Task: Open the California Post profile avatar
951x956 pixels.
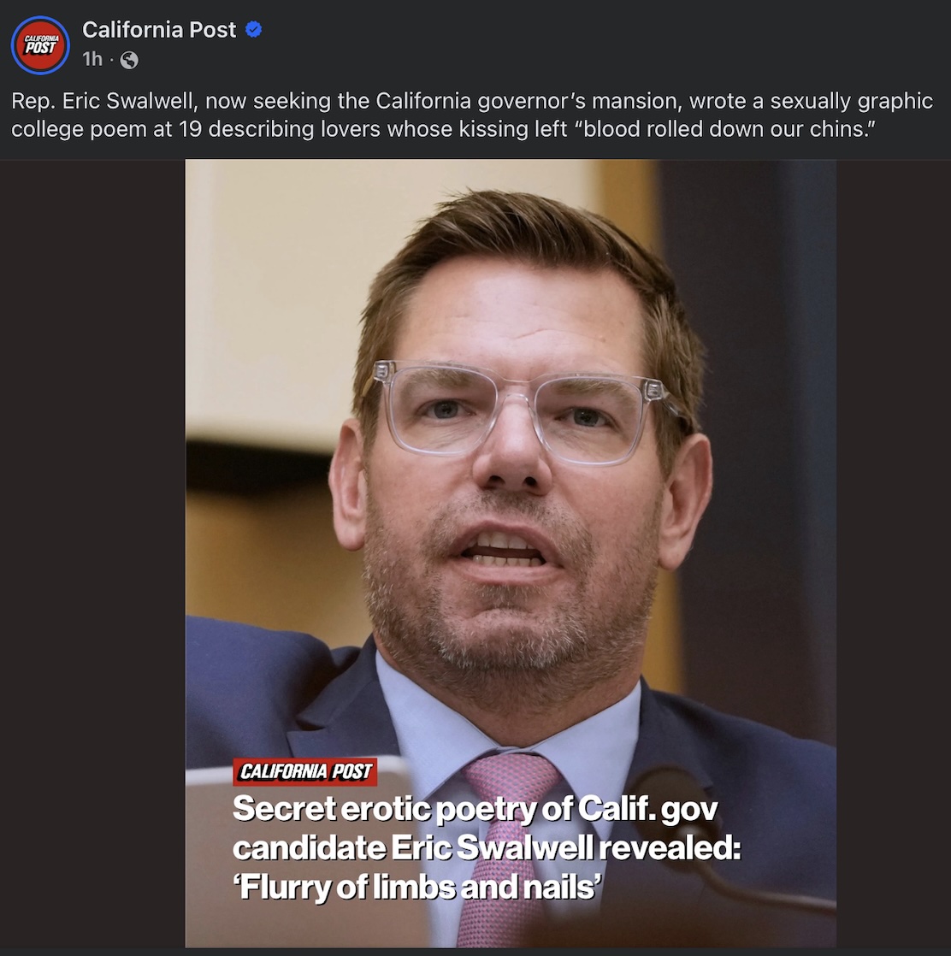Action: (x=40, y=45)
